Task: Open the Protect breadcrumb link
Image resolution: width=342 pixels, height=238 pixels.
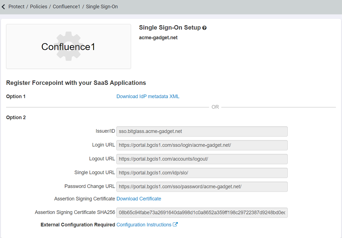Action: pyautogui.click(x=17, y=6)
